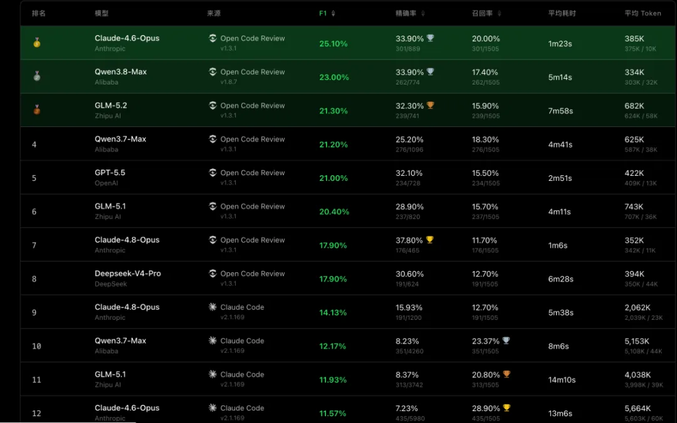This screenshot has height=423, width=677.
Task: Click the trophy next to 37.80% precision
Action: [430, 240]
